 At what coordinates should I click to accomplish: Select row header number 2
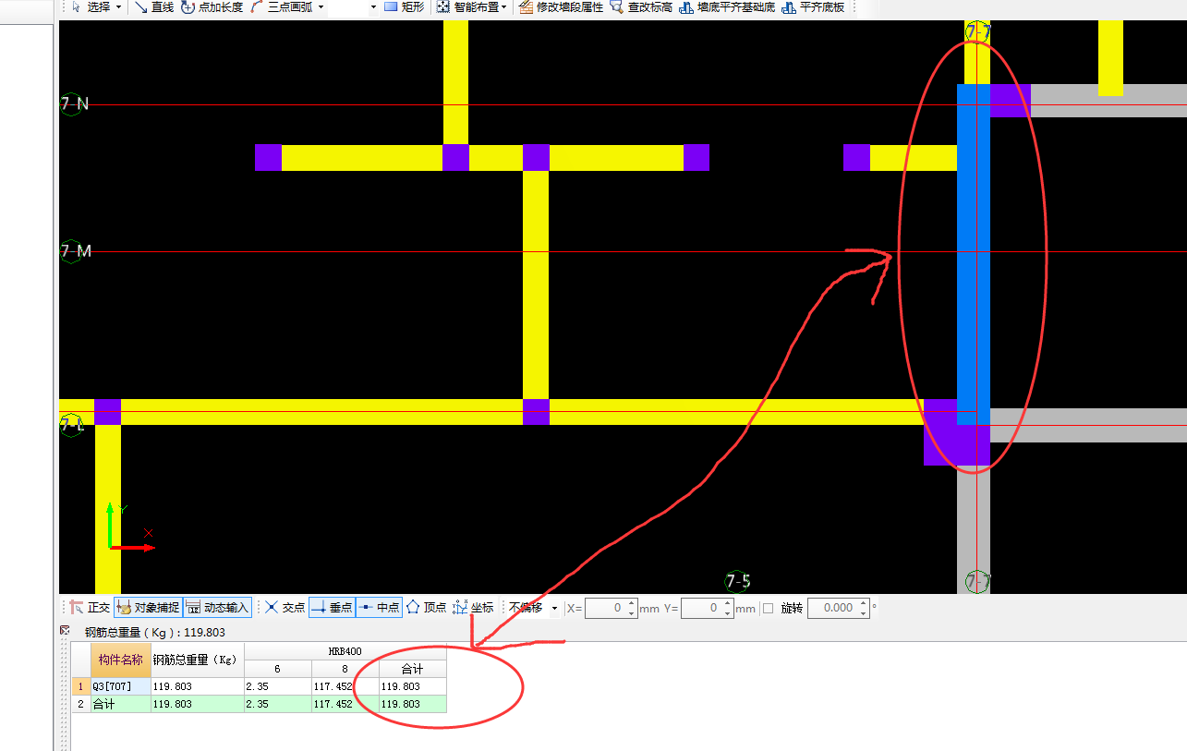(80, 704)
